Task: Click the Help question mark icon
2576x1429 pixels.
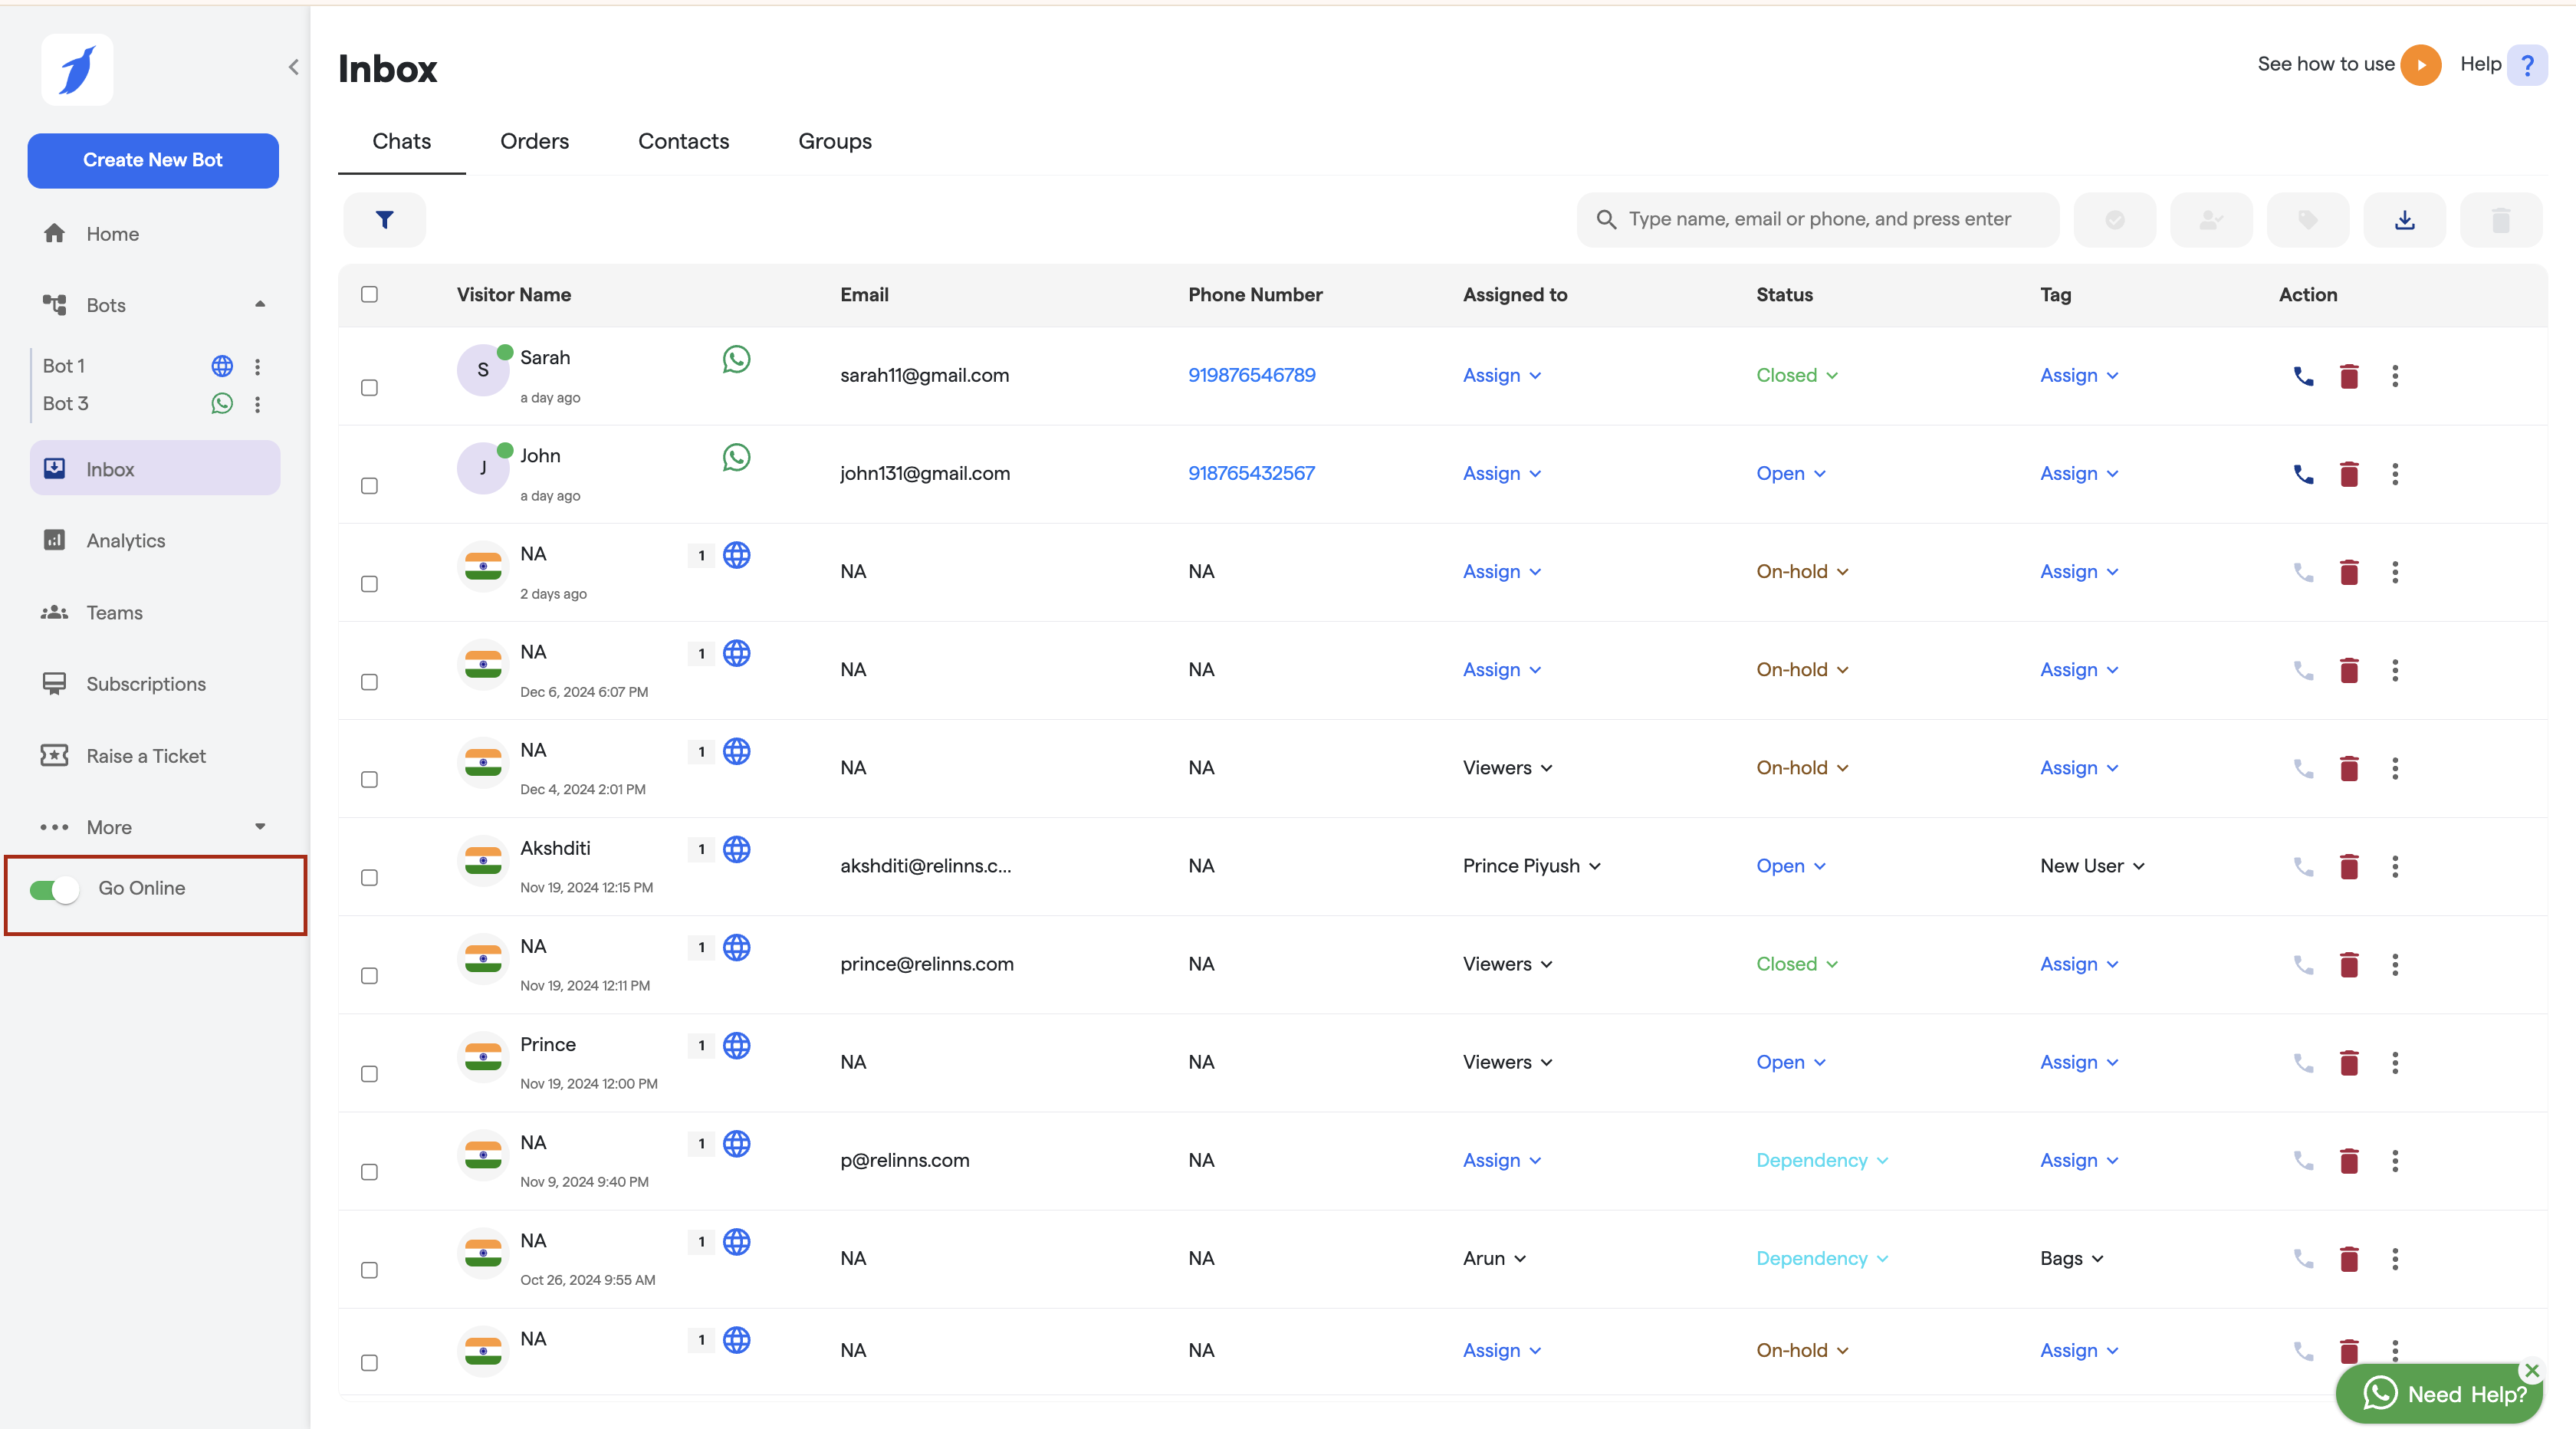Action: pos(2526,65)
